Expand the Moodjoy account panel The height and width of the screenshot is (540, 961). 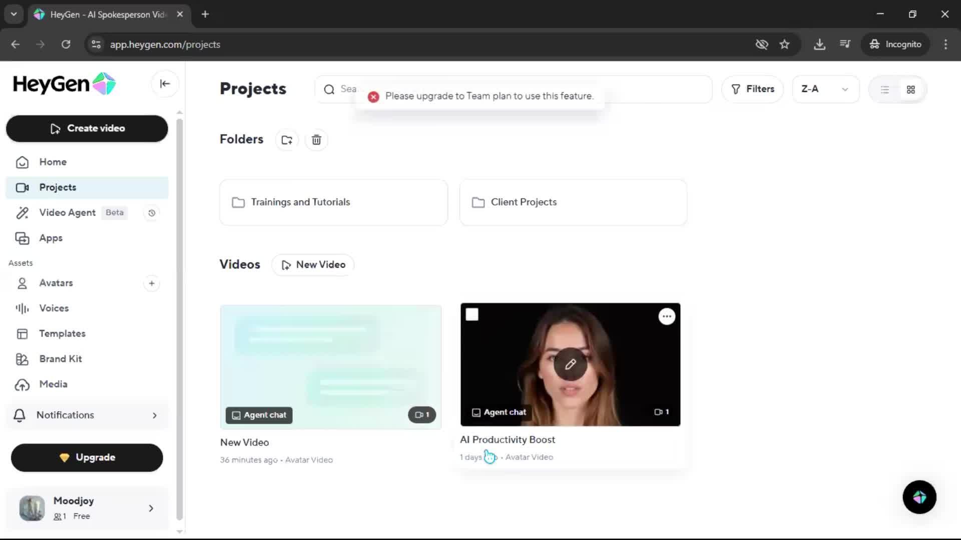pyautogui.click(x=87, y=507)
